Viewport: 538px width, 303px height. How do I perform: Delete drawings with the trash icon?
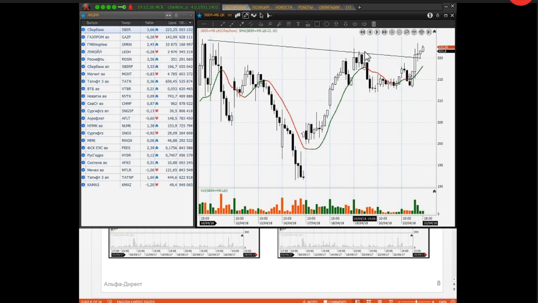coord(374,24)
